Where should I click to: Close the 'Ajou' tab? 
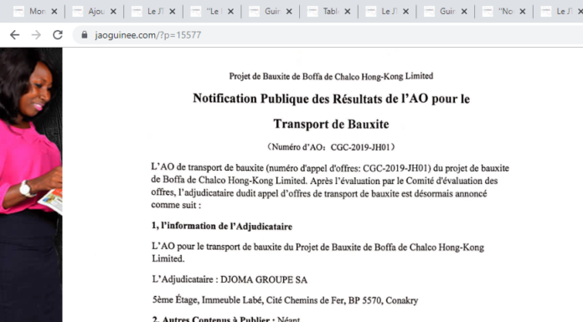coord(113,12)
